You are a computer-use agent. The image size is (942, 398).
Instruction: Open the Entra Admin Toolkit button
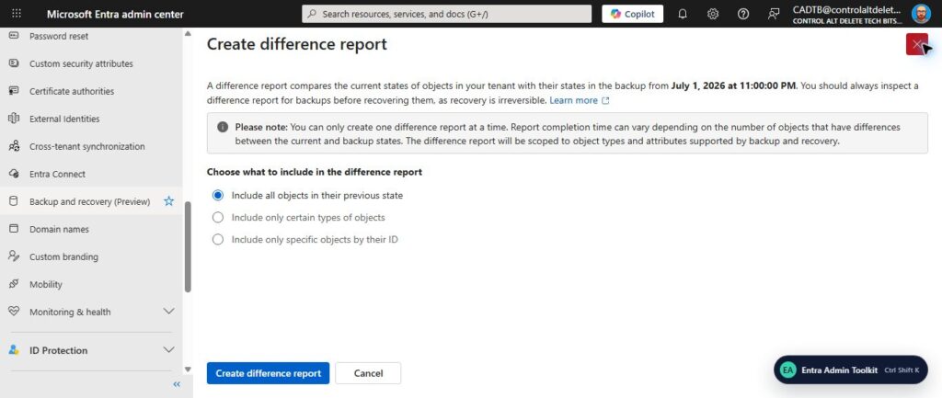pyautogui.click(x=851, y=370)
